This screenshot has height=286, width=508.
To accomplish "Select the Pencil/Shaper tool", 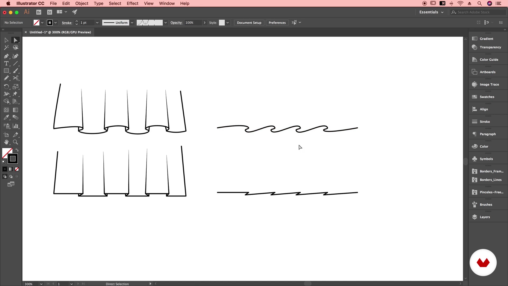I will click(6, 78).
